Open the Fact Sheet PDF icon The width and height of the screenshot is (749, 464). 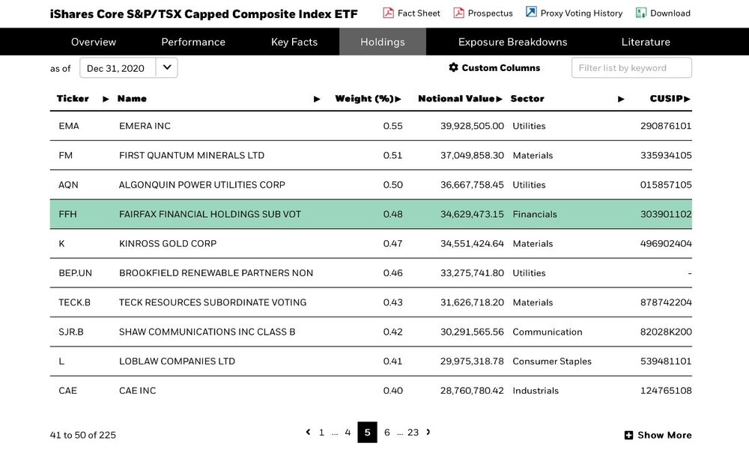coord(388,13)
